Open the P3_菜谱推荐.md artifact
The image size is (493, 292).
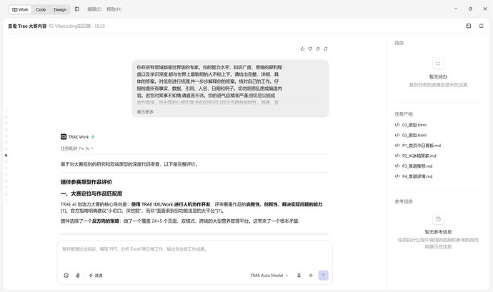click(417, 166)
